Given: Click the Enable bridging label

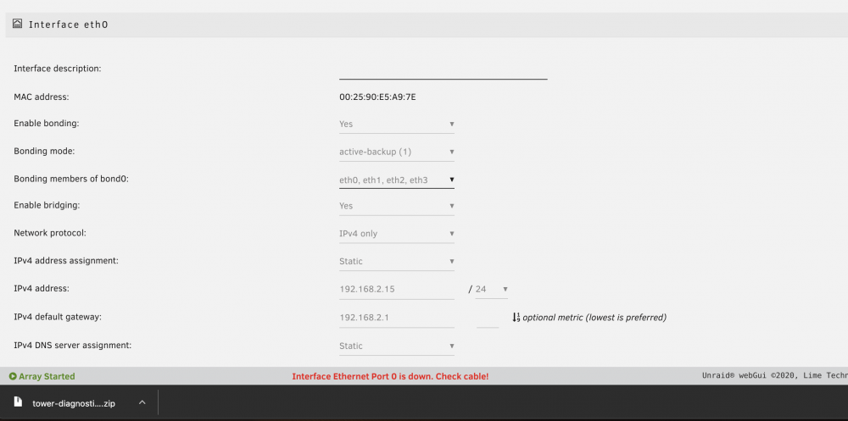Looking at the screenshot, I should click(47, 205).
